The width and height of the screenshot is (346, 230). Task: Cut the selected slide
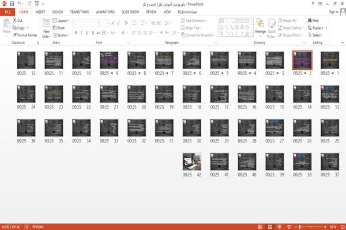17,21
